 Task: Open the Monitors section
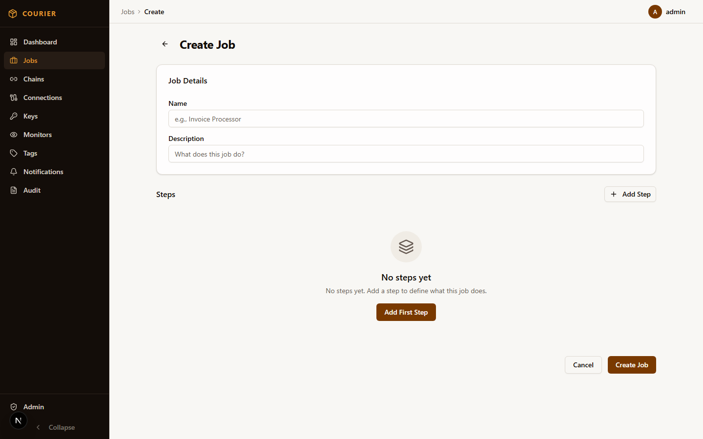38,135
